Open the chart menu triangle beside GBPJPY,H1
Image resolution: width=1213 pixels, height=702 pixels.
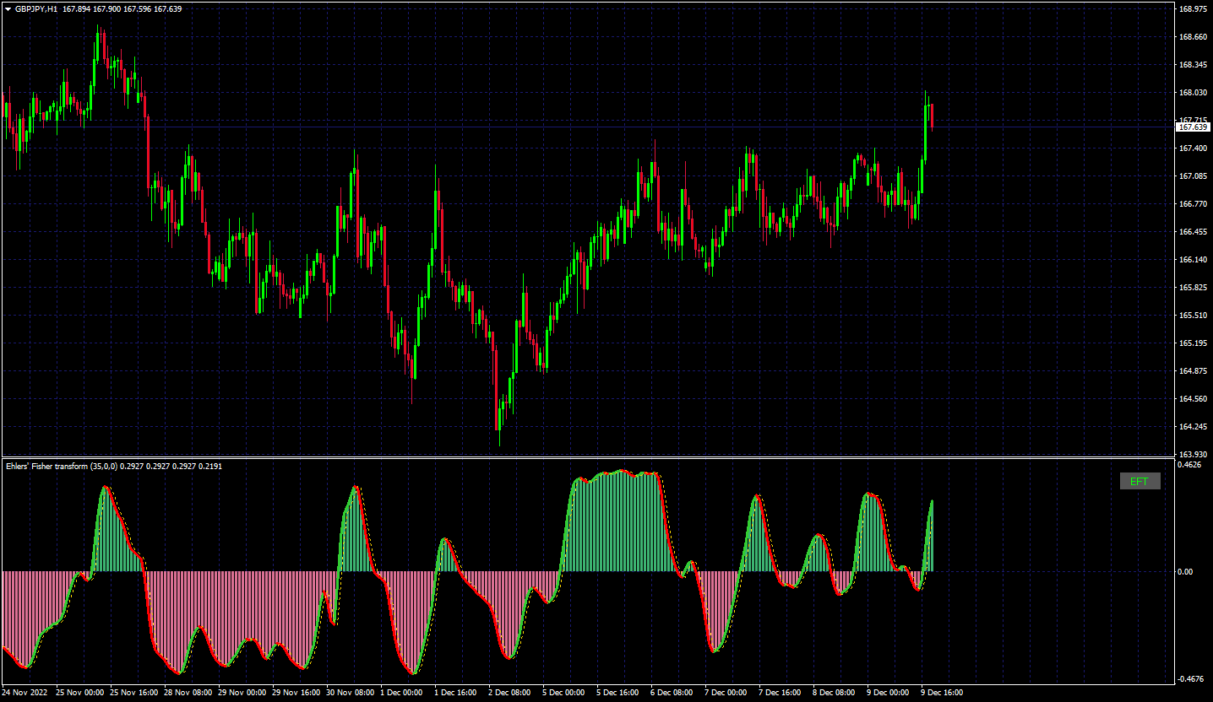(x=8, y=8)
